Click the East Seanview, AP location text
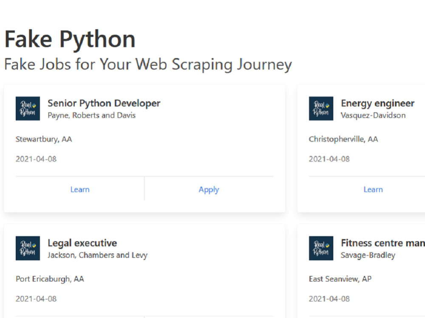 pos(340,279)
